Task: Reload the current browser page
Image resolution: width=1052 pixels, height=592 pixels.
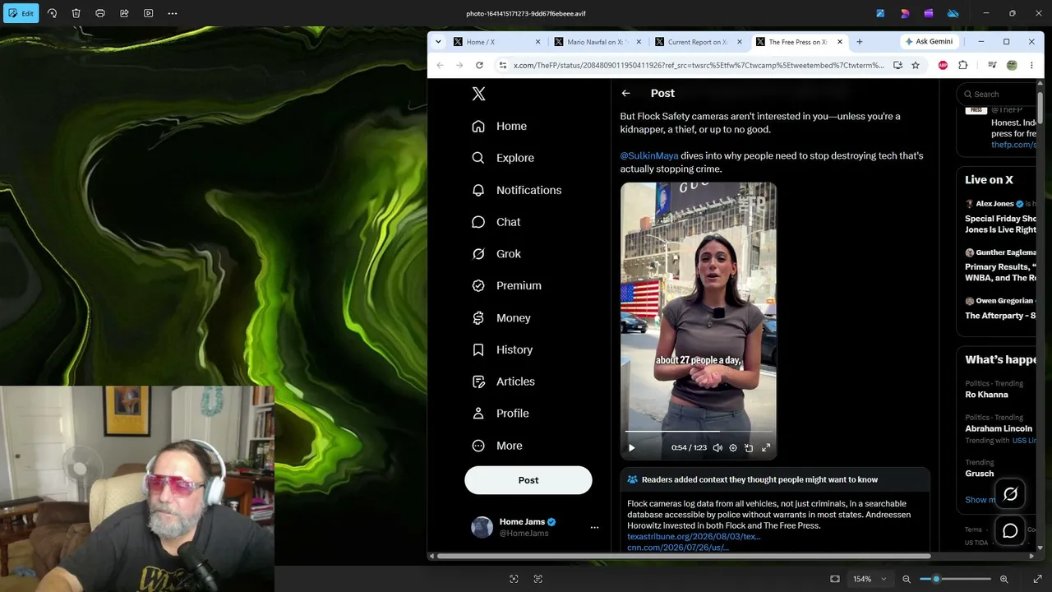Action: [479, 65]
